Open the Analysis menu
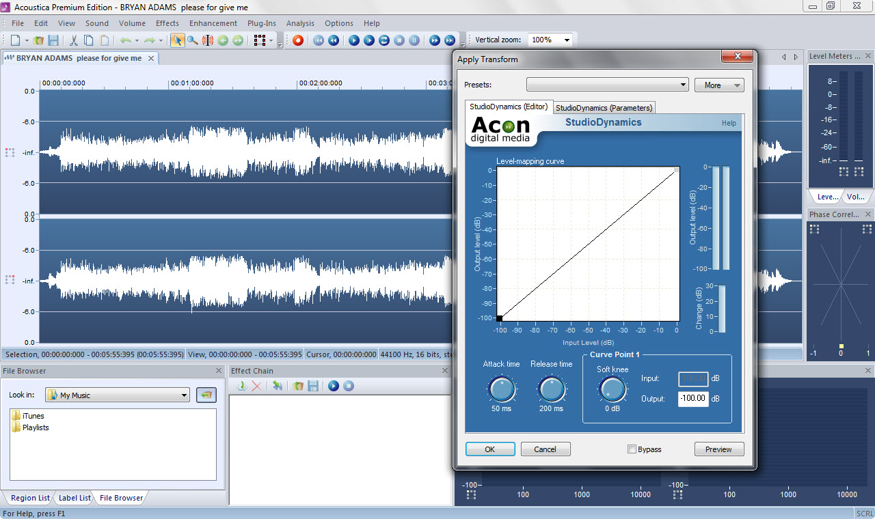875x519 pixels. [300, 23]
